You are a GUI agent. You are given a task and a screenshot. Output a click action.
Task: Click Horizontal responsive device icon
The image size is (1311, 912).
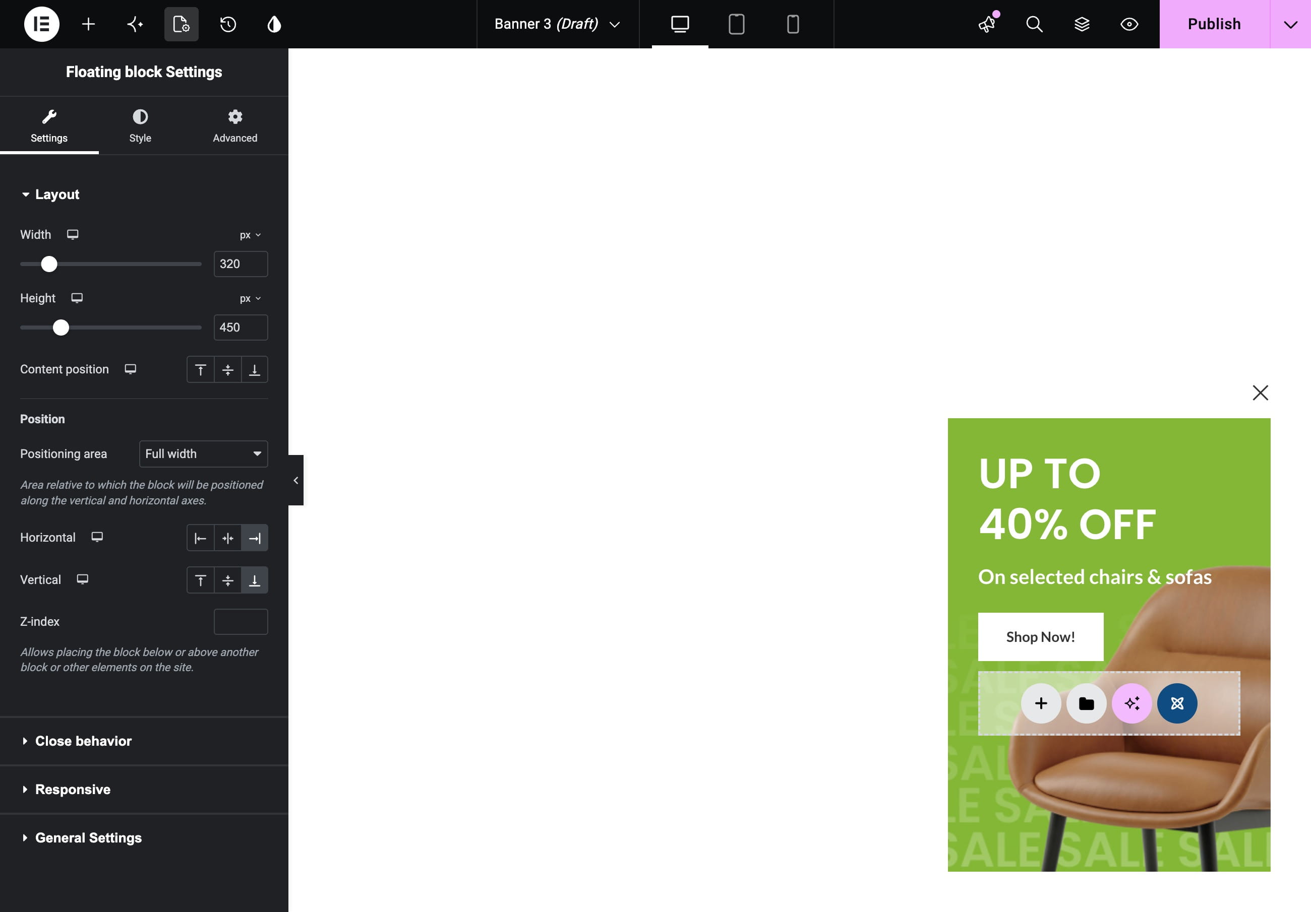(x=97, y=537)
